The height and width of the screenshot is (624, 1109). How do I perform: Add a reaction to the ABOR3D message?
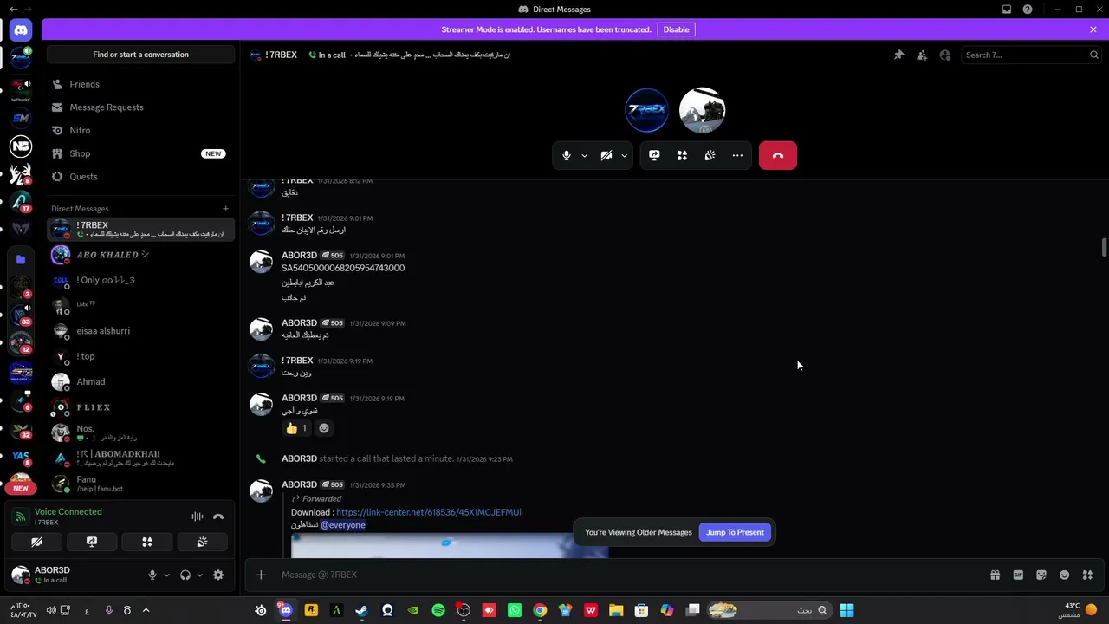point(324,428)
